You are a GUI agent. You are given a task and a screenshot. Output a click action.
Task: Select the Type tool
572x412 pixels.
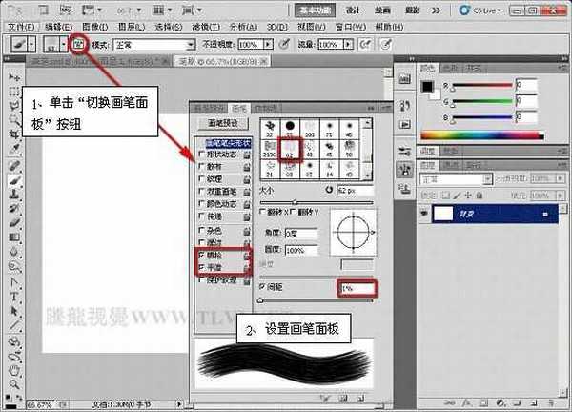coord(14,284)
